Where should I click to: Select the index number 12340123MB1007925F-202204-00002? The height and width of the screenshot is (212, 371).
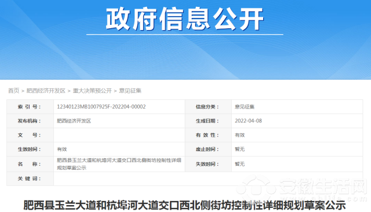[101, 107]
